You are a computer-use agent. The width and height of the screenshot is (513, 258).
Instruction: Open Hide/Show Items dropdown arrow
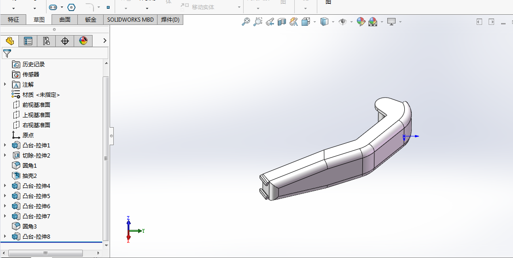pyautogui.click(x=351, y=22)
